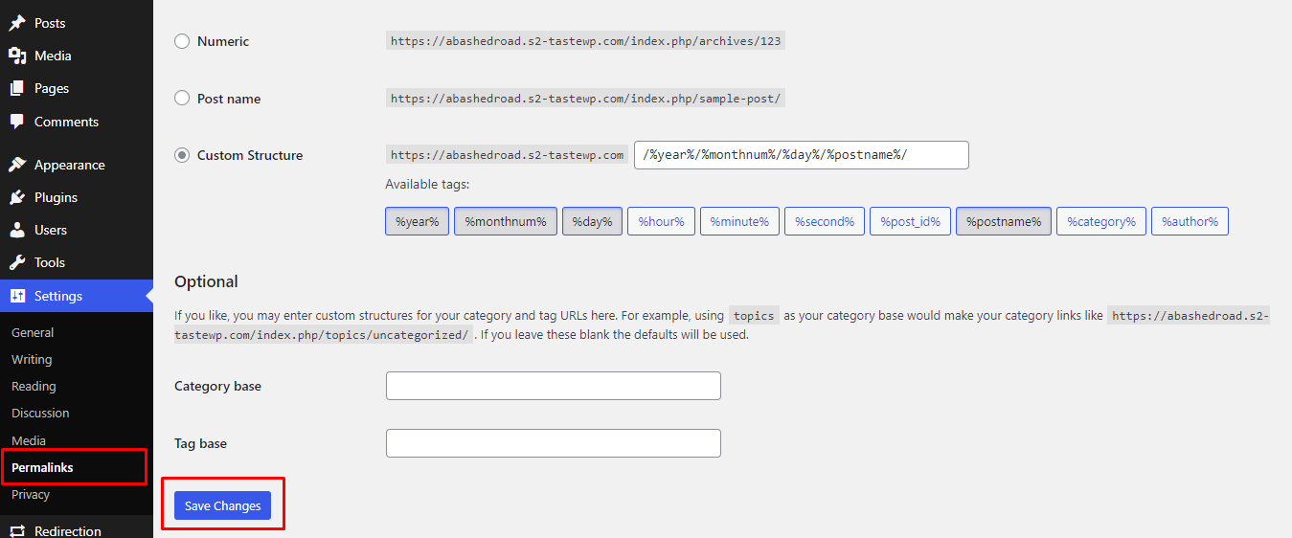Click the Plugins plug icon
Viewport: 1292px width, 538px height.
(17, 197)
